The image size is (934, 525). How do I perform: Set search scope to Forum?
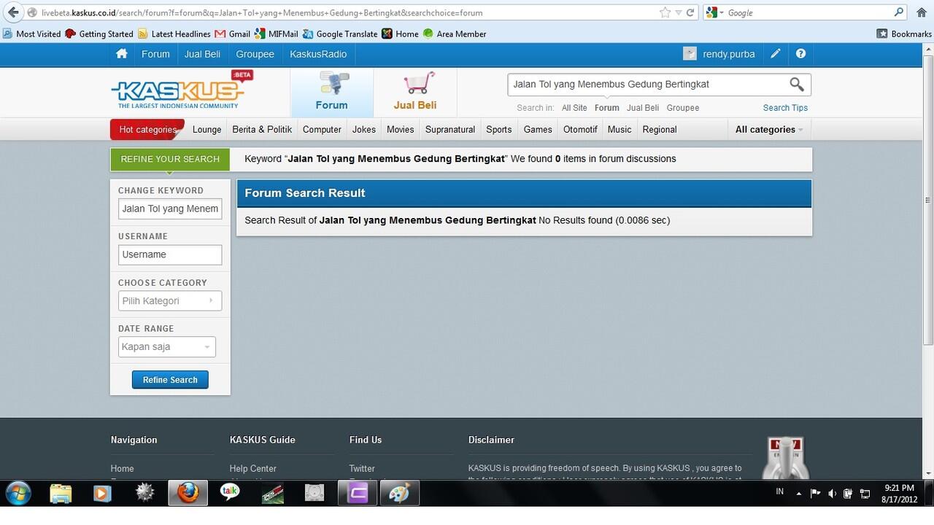(x=606, y=108)
